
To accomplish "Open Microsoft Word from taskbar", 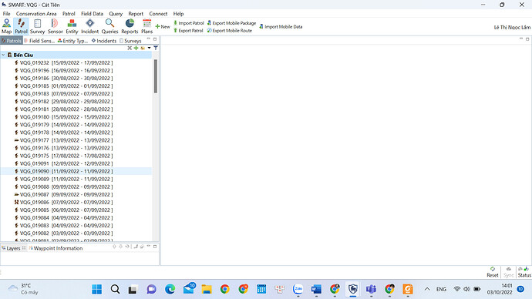I will [316, 289].
